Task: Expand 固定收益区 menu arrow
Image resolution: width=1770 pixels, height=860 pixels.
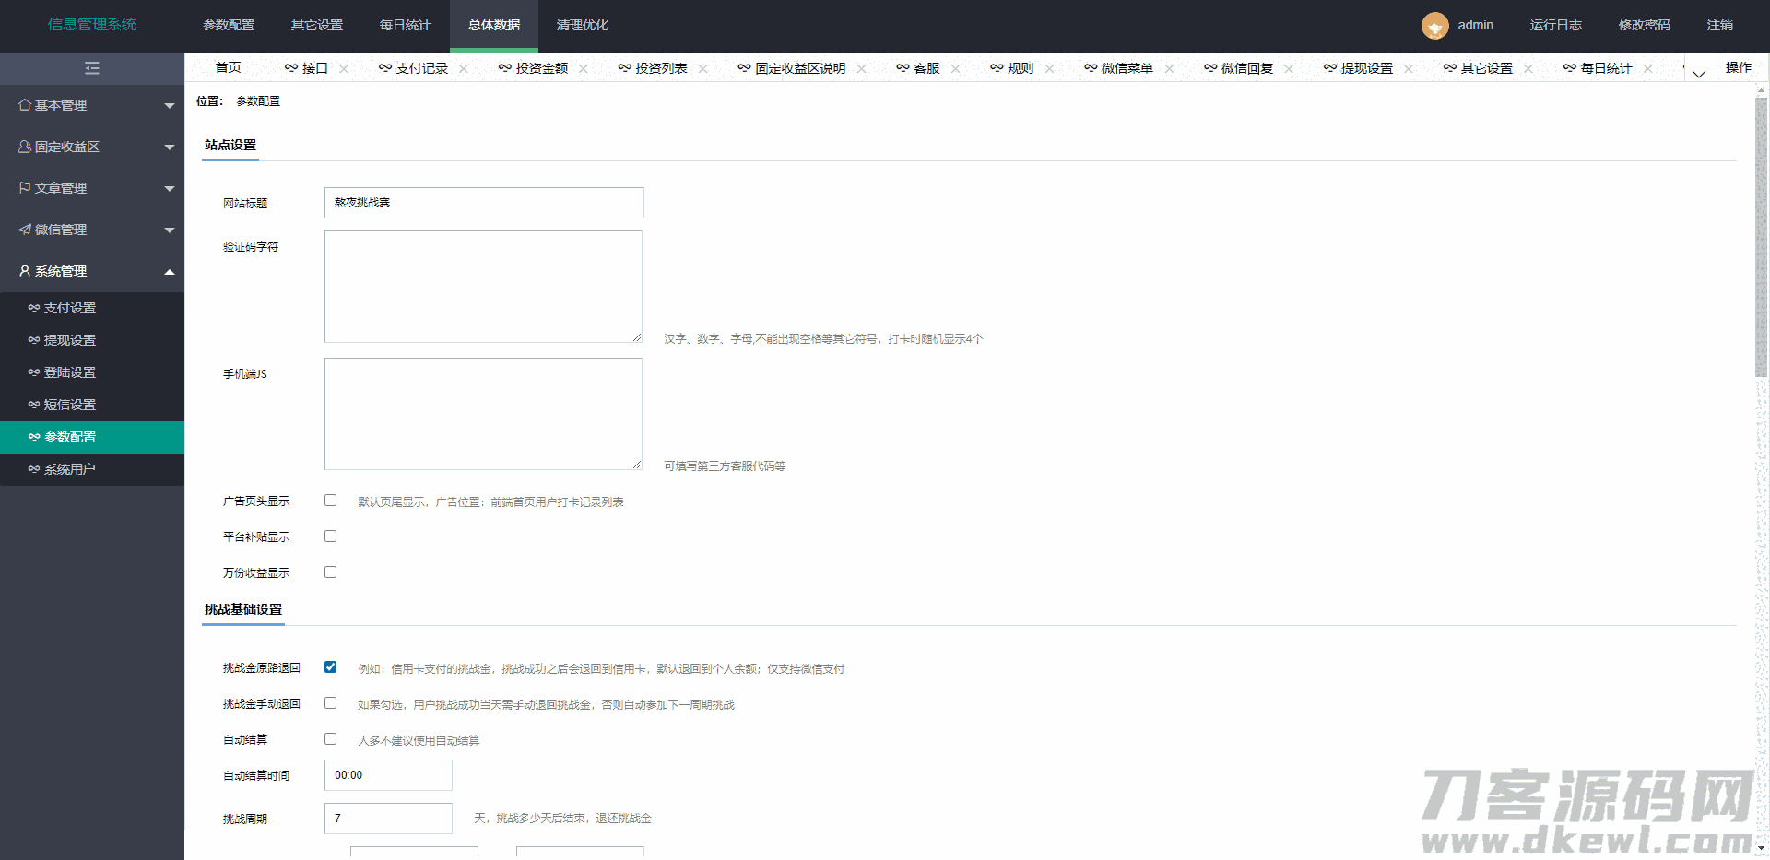Action: pos(170,147)
